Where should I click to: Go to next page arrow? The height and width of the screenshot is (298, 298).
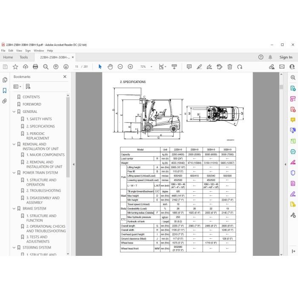pyautogui.click(x=66, y=67)
